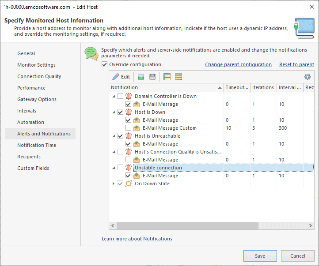Collapse the Host is Down tree node
Viewport: 319px width, 266px height.
[114, 112]
